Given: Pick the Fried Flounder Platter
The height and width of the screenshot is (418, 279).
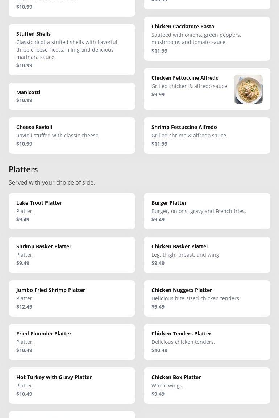Looking at the screenshot, I should [72, 342].
